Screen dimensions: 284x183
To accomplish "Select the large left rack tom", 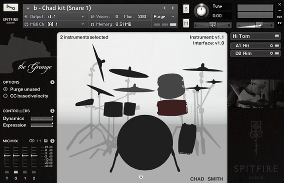I will point(113,109).
